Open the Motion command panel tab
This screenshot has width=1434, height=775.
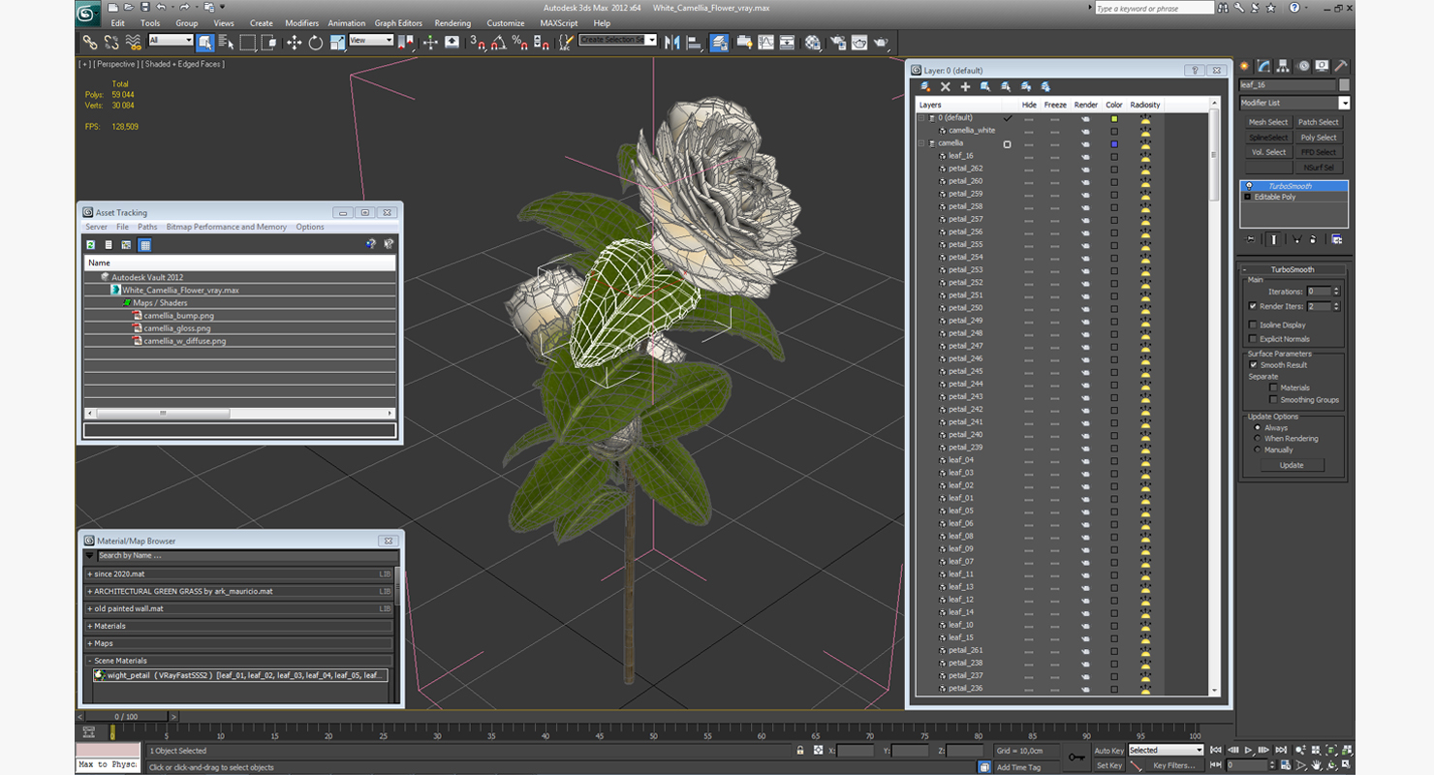tap(1303, 66)
